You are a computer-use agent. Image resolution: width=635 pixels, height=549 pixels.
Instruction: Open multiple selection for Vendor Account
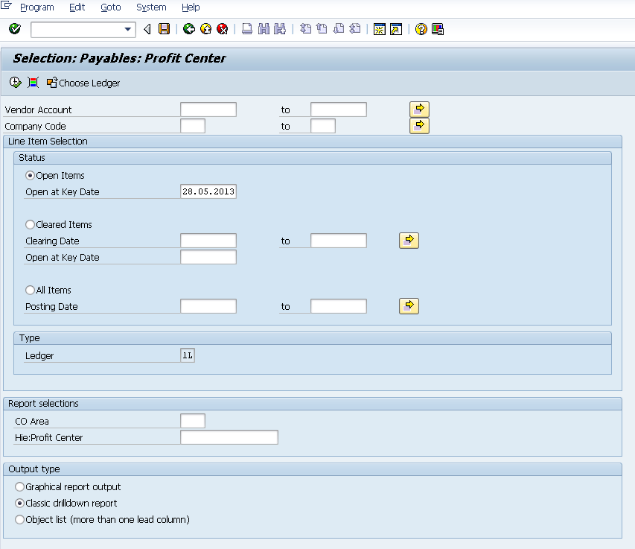point(420,110)
